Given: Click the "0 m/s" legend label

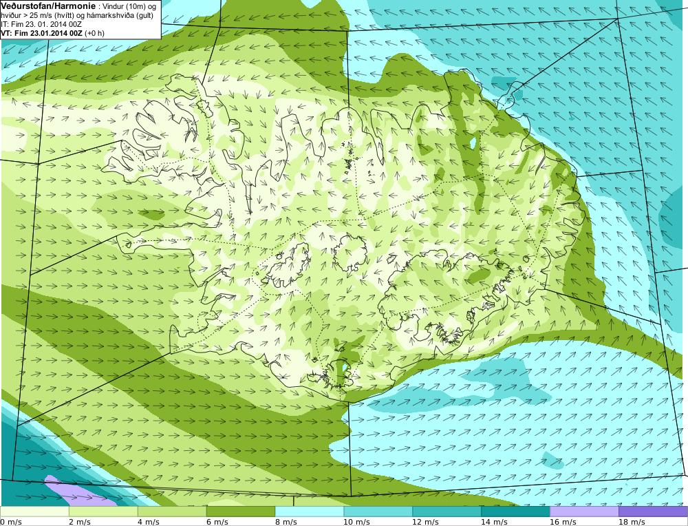Looking at the screenshot, I should [11, 522].
